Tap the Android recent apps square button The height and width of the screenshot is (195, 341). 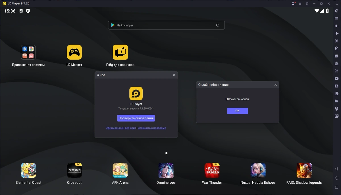click(337, 187)
